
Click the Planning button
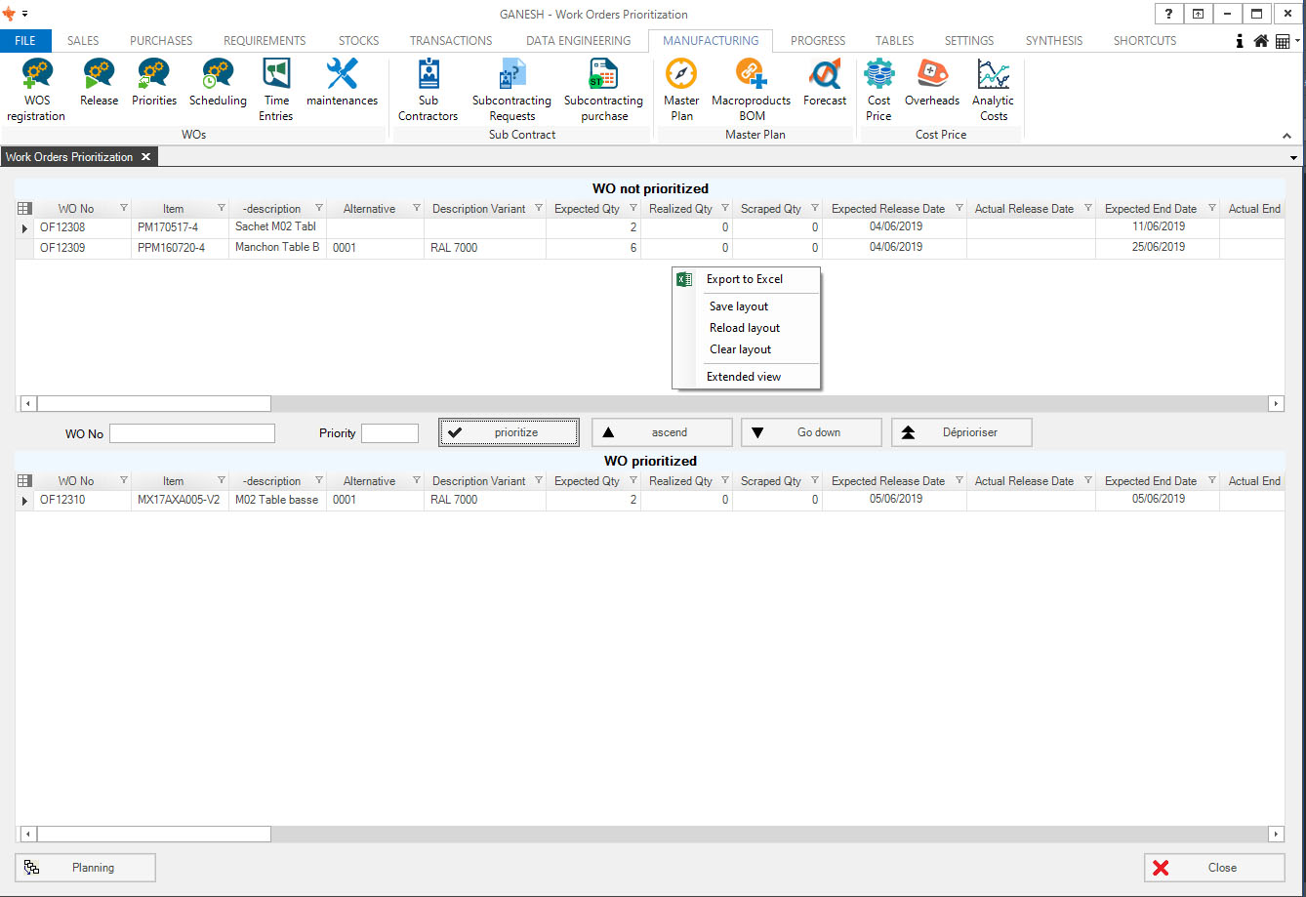(85, 868)
